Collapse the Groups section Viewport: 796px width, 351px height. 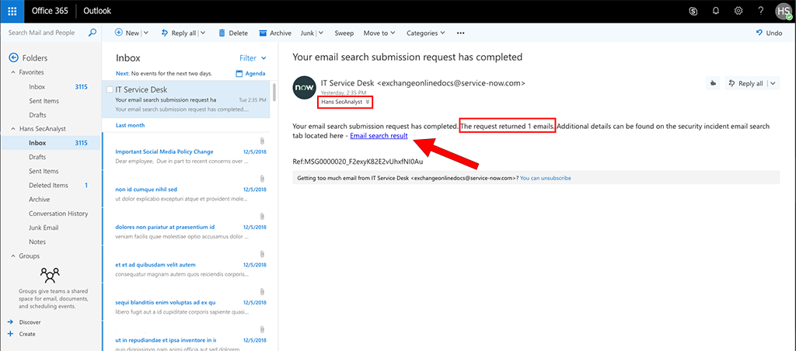pos(13,256)
